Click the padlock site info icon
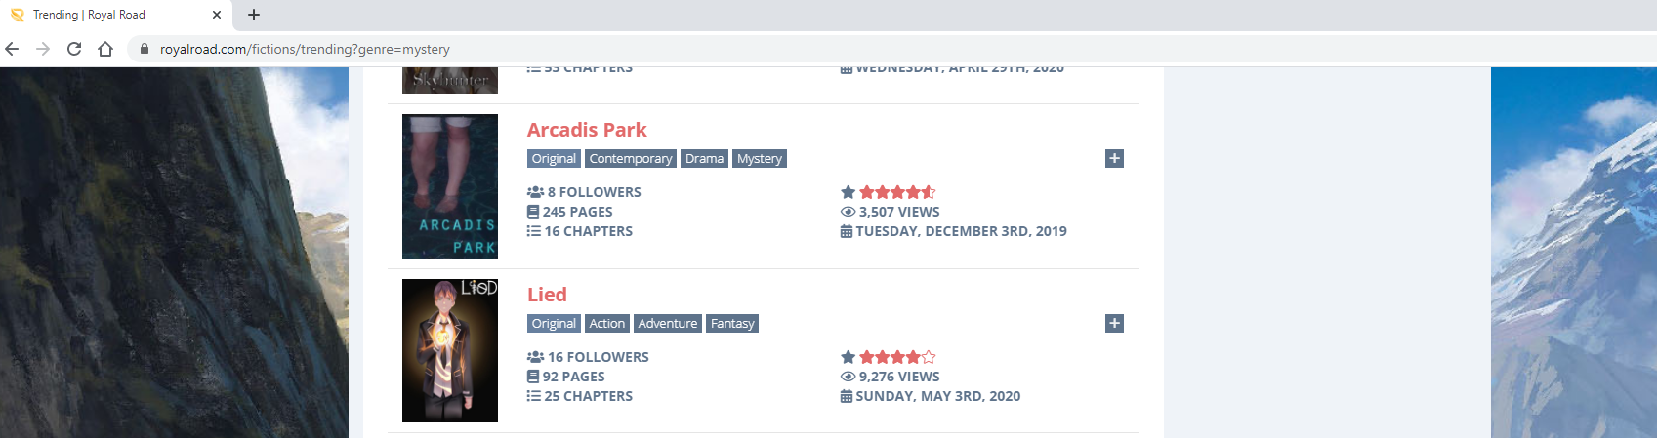This screenshot has height=438, width=1657. pyautogui.click(x=145, y=49)
